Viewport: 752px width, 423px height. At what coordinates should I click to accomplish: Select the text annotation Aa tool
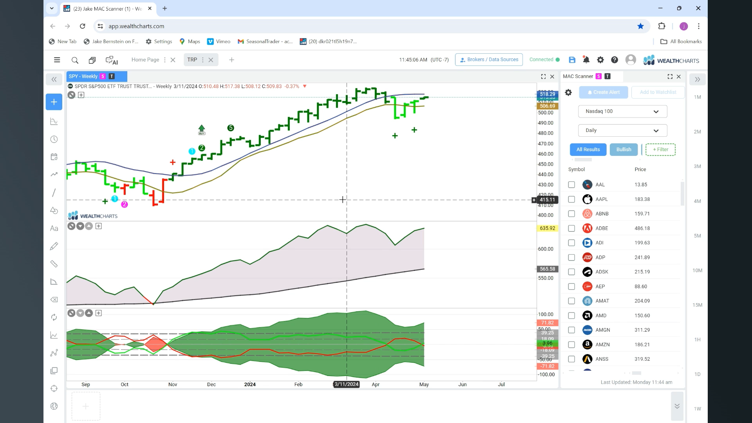(54, 228)
